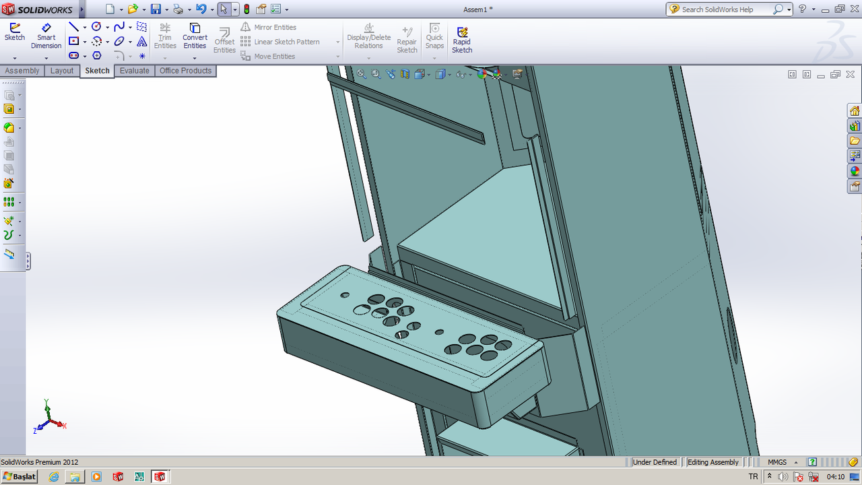Click Apply Scene icon
Viewport: 862px width, 485px height.
497,74
